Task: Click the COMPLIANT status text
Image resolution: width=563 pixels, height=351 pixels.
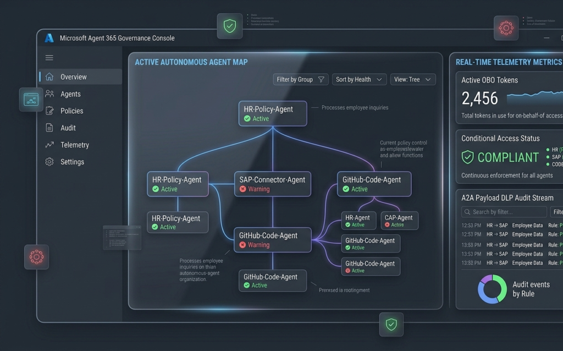Action: [x=508, y=157]
